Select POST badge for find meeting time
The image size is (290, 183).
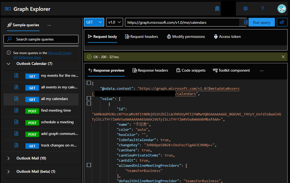click(32, 111)
